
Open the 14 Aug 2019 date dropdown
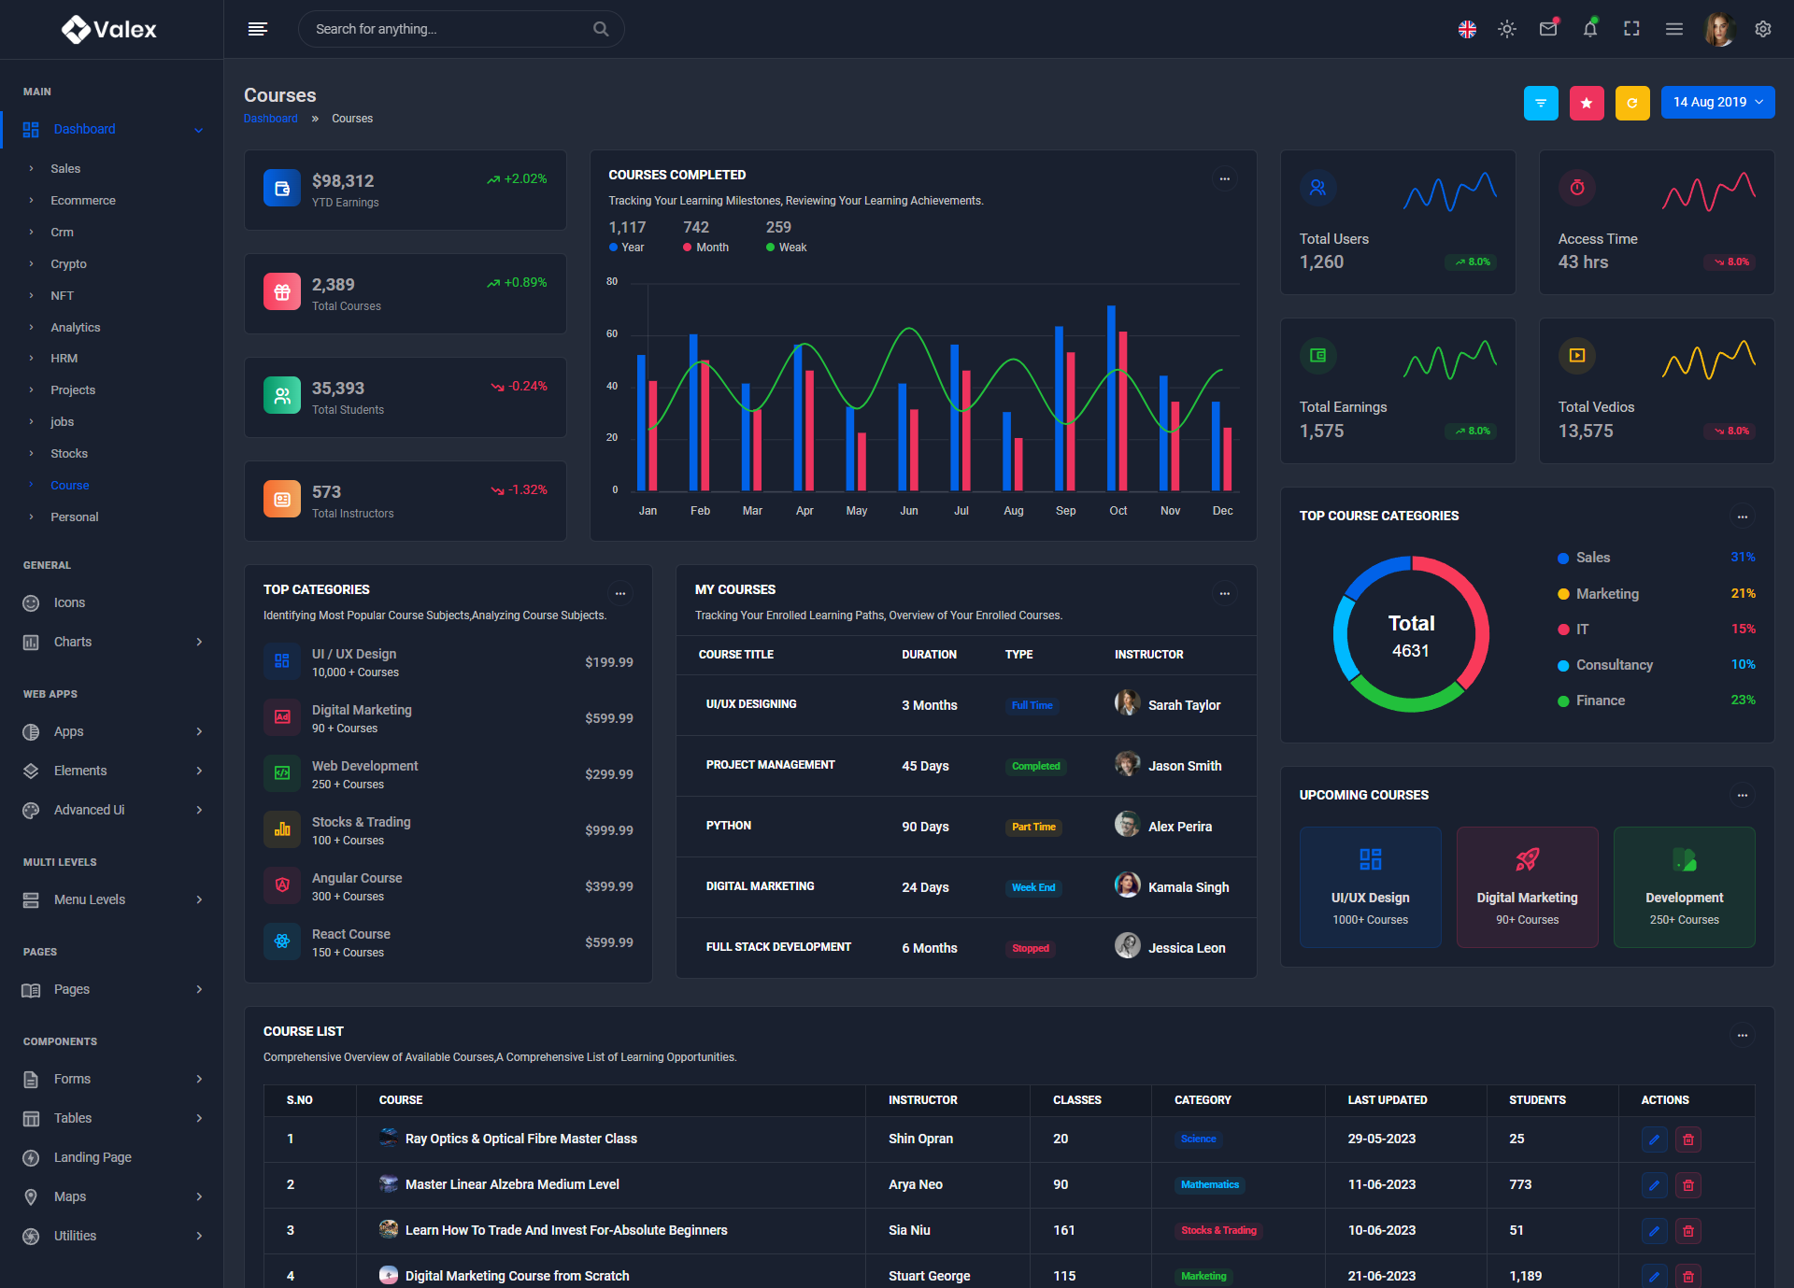[1717, 103]
